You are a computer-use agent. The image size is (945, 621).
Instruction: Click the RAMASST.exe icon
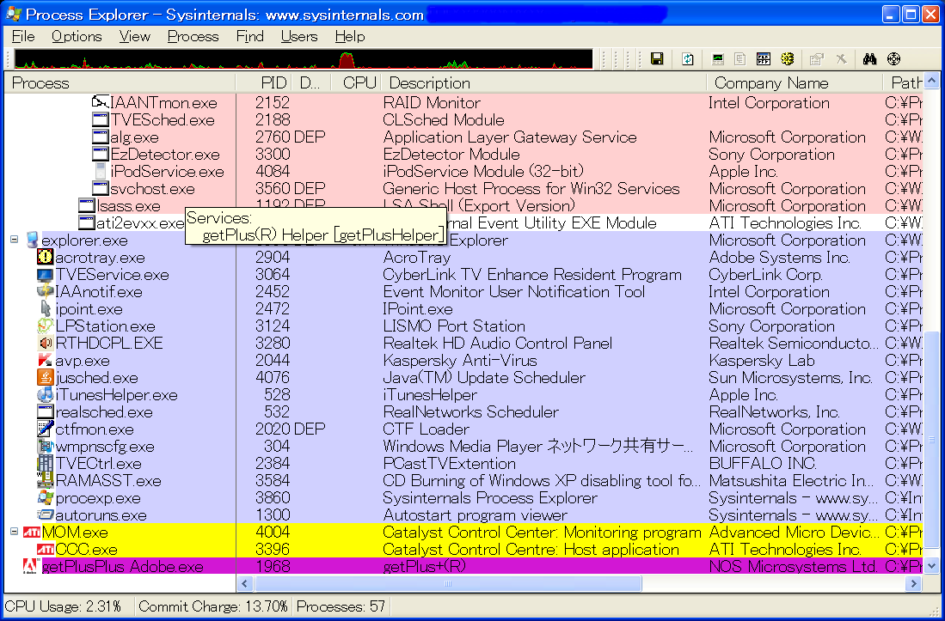(46, 481)
